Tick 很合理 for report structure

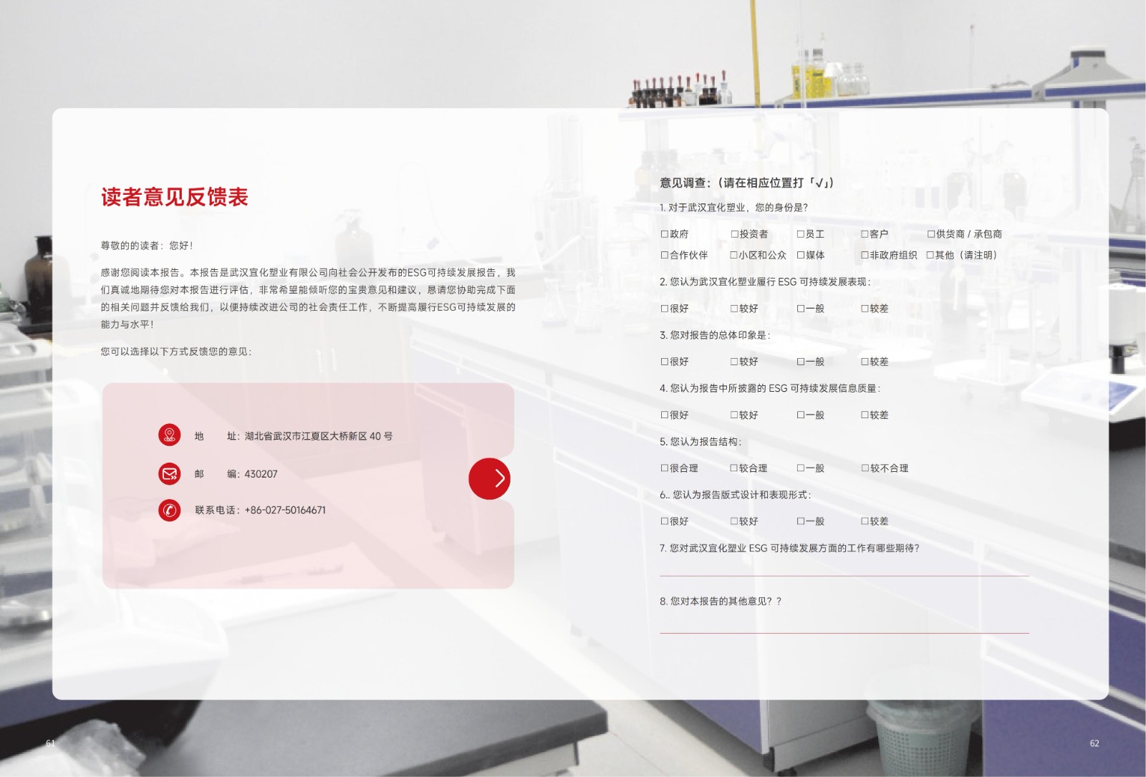pos(665,468)
